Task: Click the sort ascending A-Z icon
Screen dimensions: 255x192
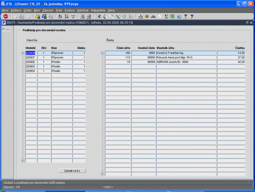Action: point(60,16)
